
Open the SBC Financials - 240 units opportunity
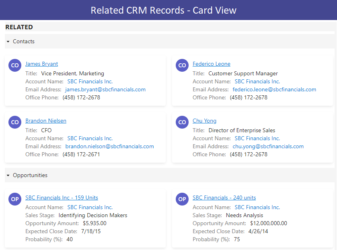point(224,198)
